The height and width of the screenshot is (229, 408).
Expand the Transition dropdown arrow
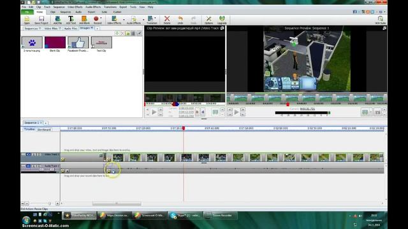click(x=156, y=18)
